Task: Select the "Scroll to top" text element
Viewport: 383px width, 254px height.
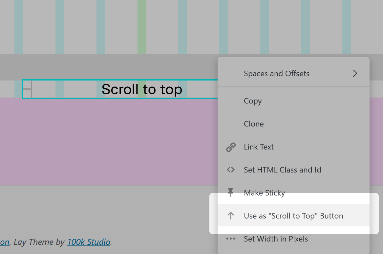Action: click(142, 89)
